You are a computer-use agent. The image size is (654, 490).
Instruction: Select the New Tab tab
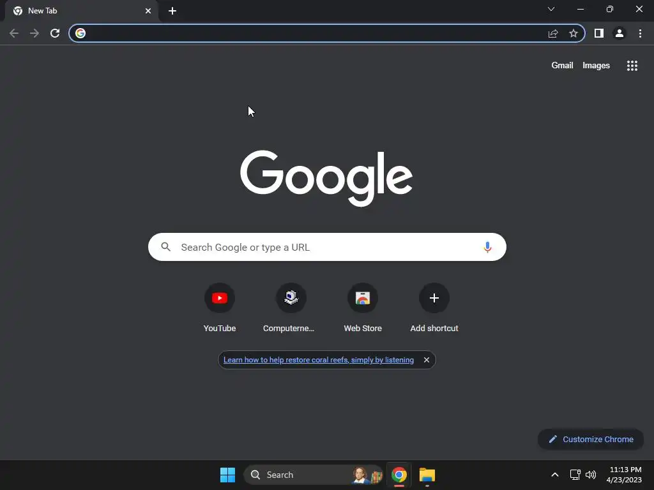click(x=81, y=11)
